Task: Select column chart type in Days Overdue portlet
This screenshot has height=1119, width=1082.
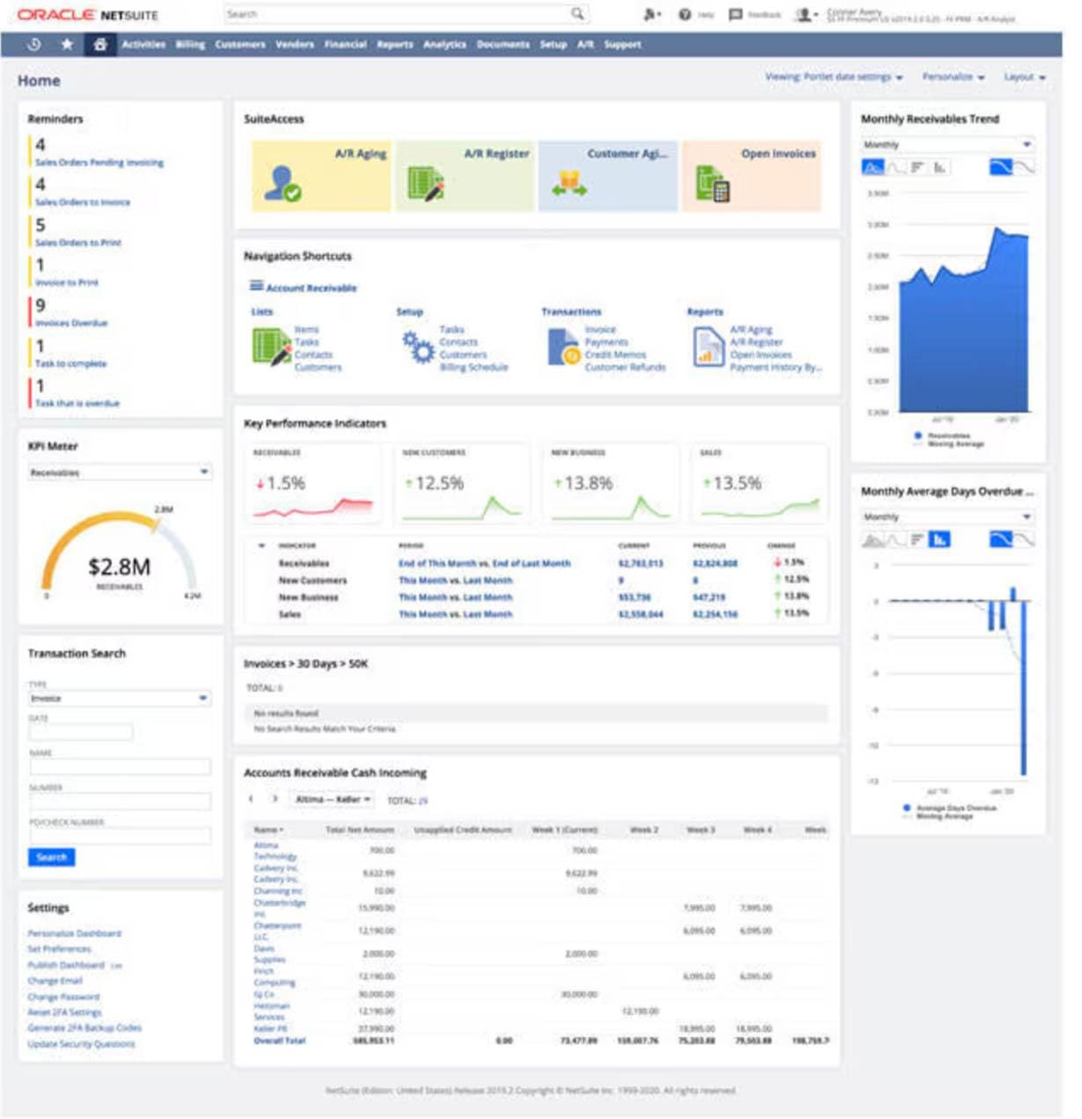Action: pos(939,539)
